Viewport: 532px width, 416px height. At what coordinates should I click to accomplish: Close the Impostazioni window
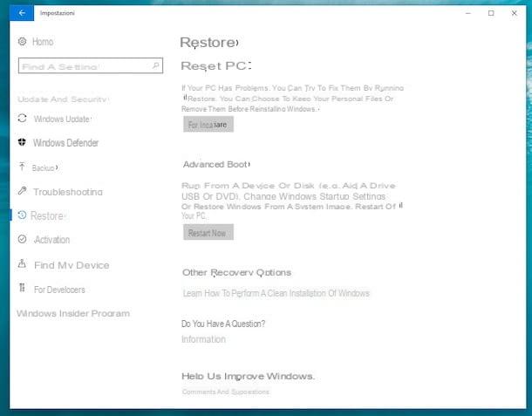[514, 13]
